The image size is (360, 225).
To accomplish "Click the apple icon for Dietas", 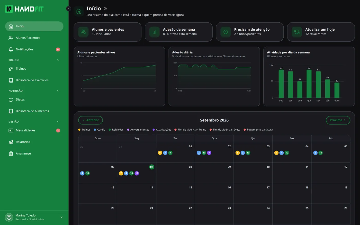I will [x=11, y=100].
